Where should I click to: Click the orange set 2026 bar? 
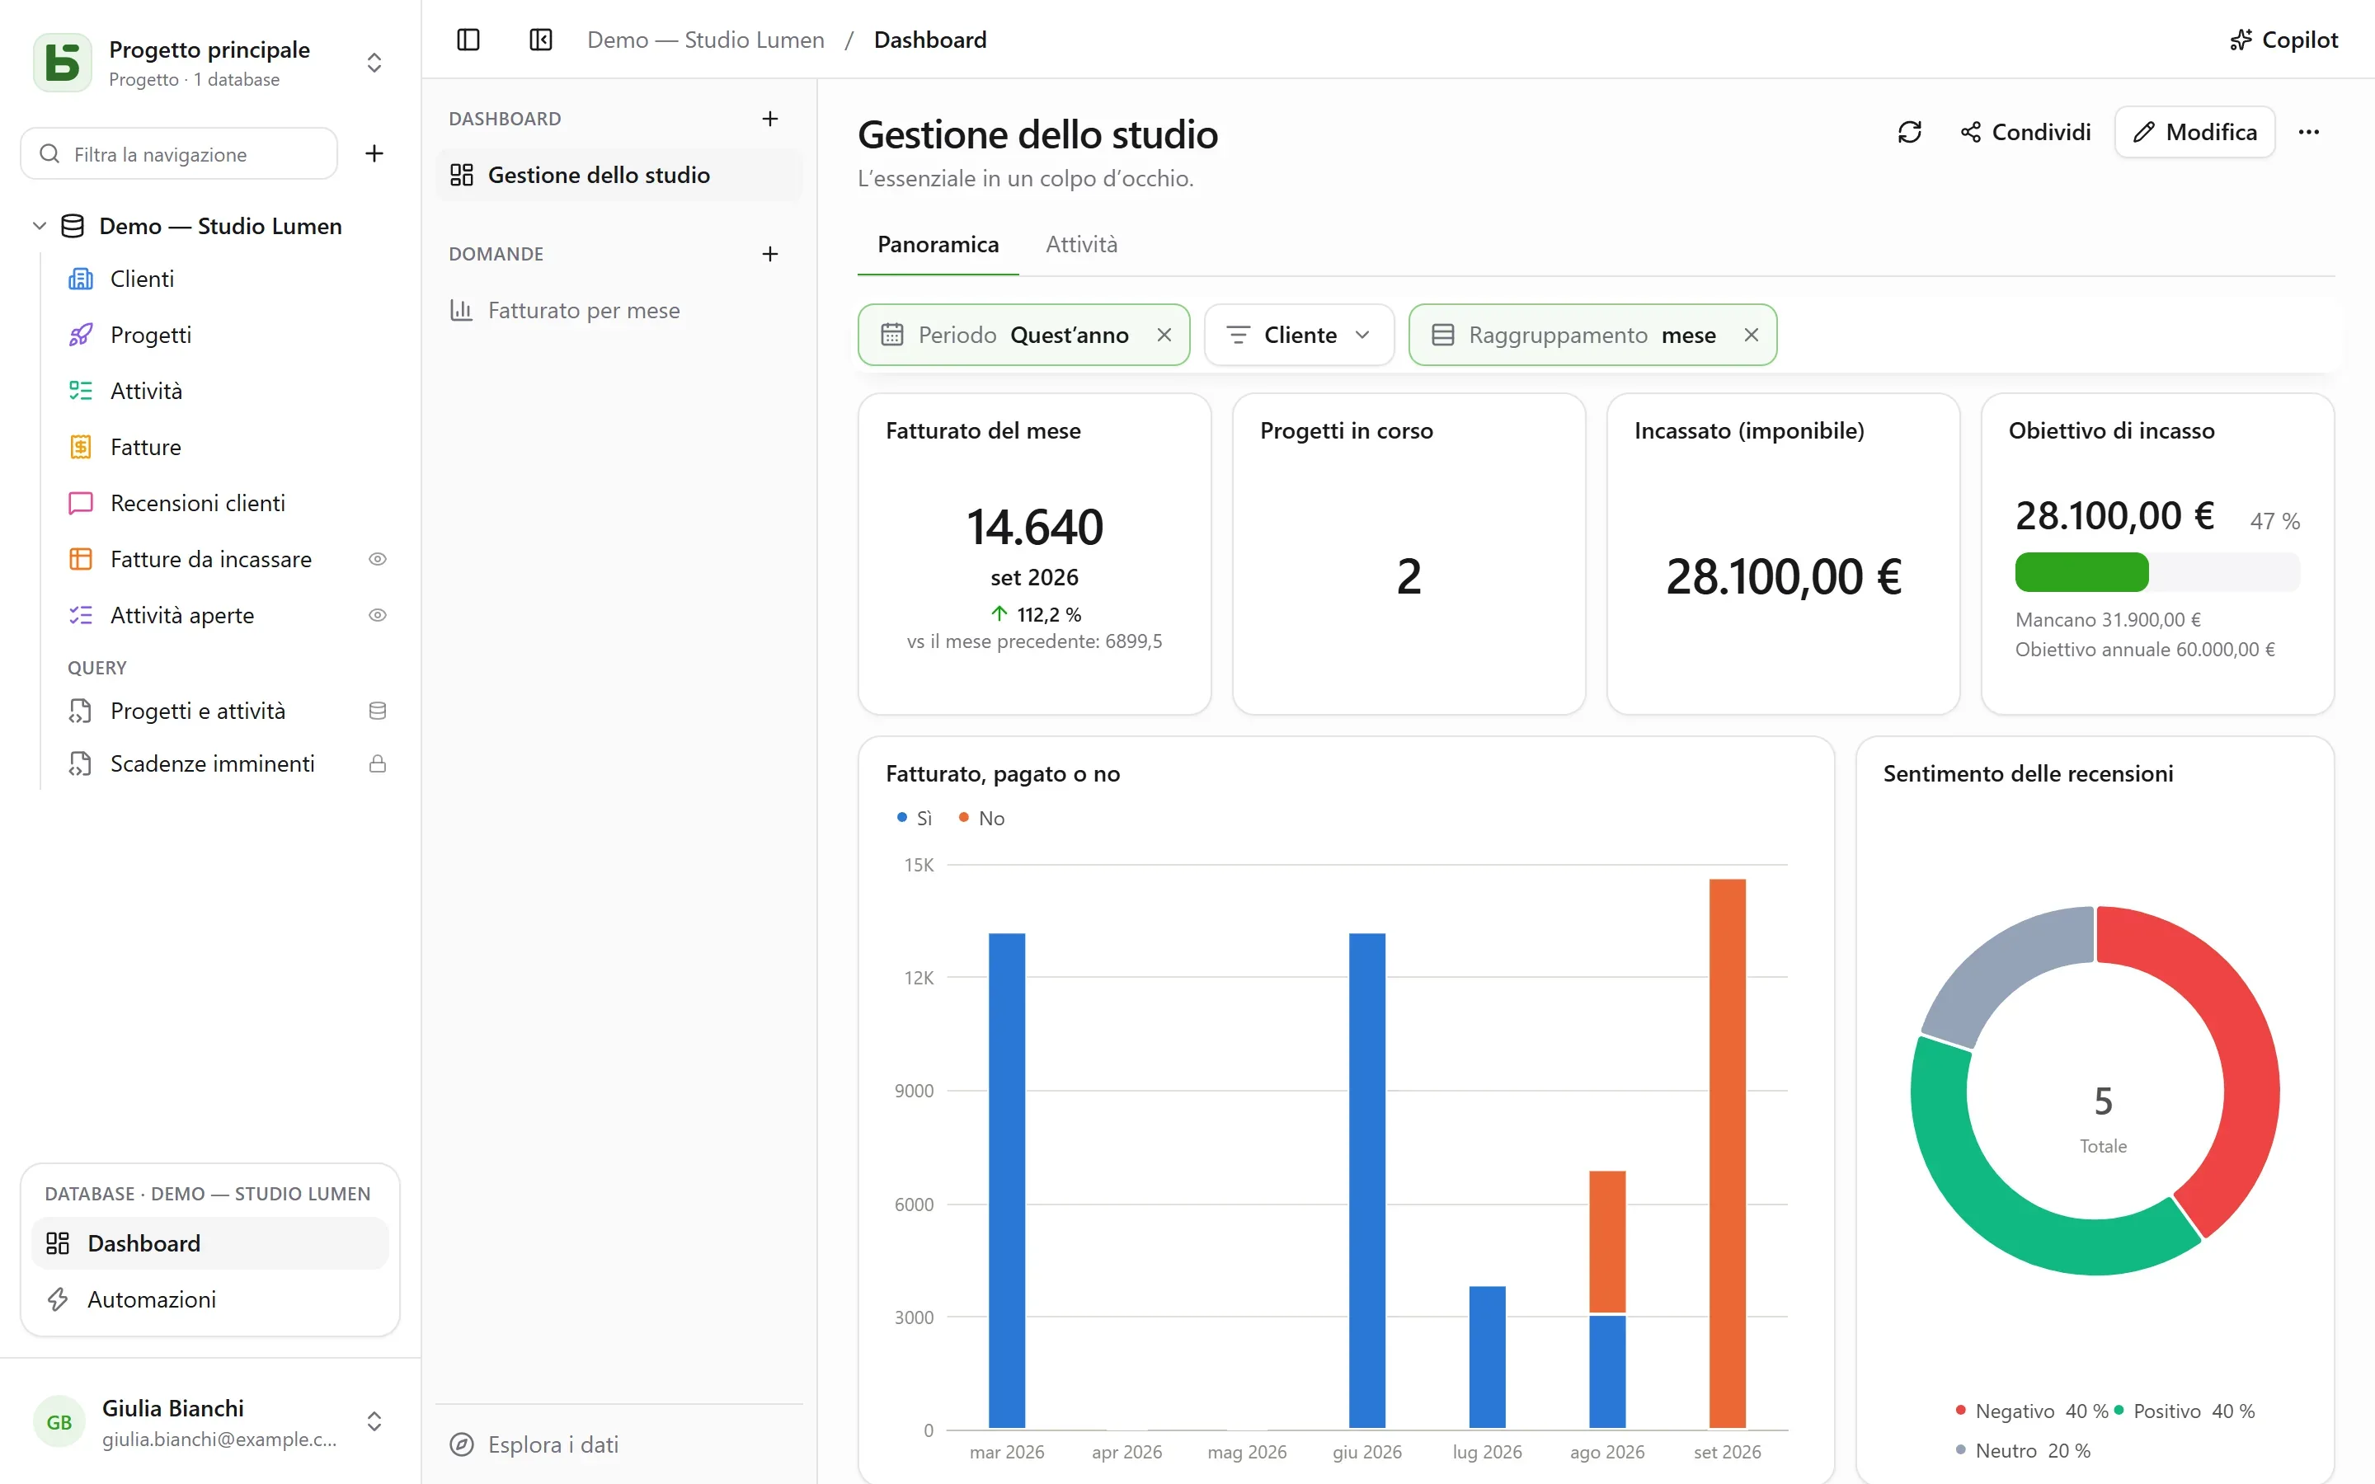(1728, 1153)
